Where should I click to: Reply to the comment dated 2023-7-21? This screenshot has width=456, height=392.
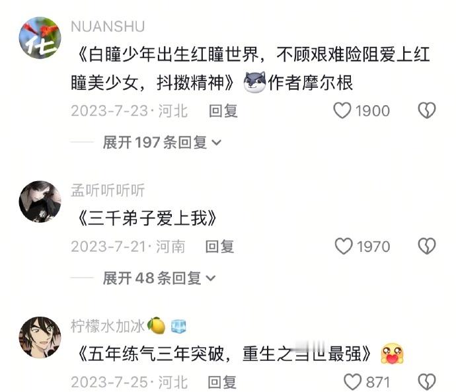(x=219, y=247)
